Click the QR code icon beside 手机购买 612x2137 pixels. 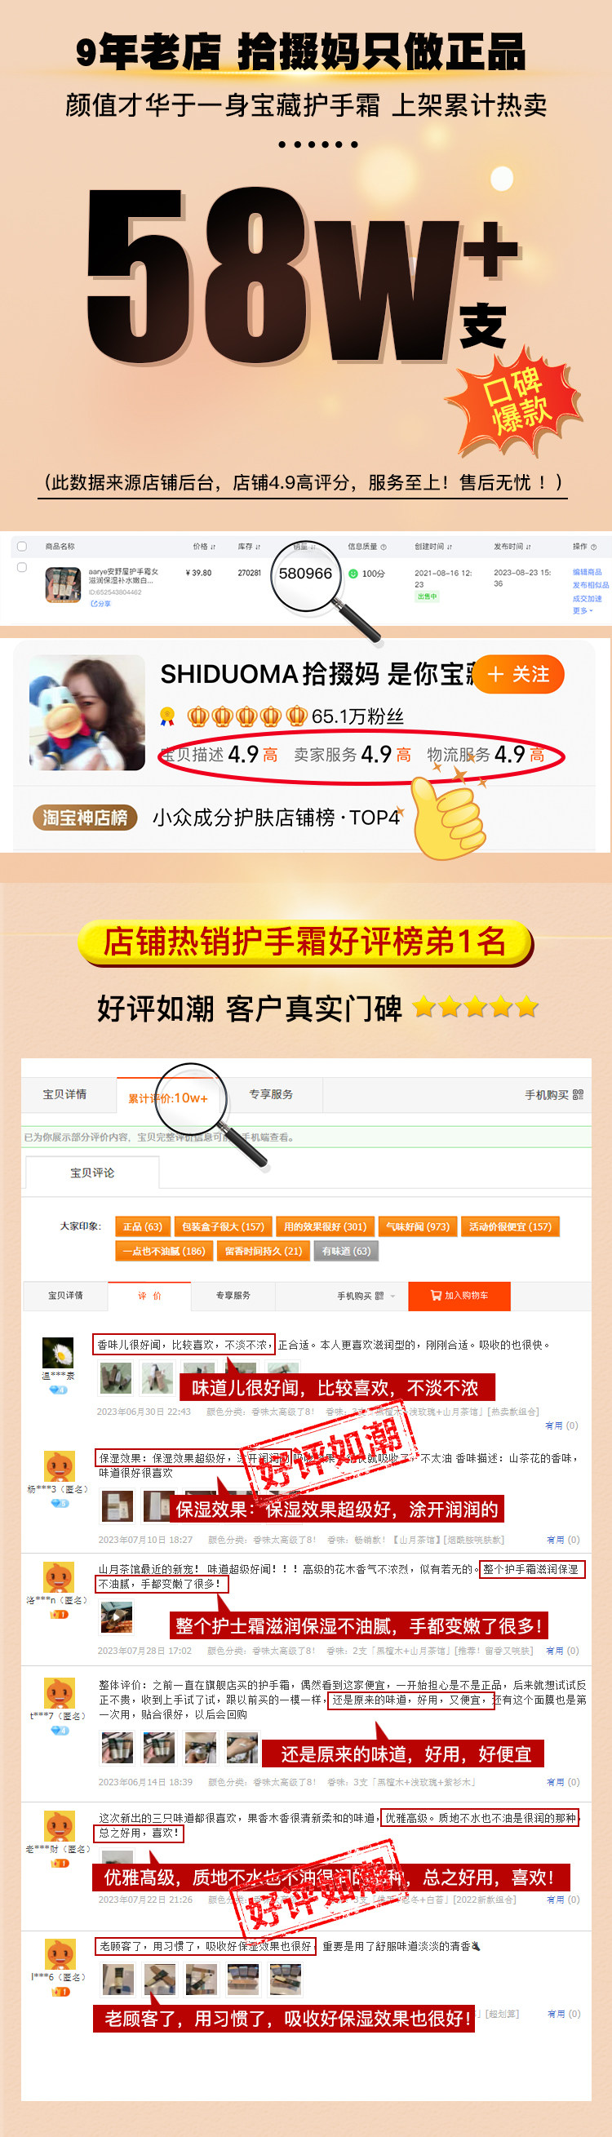[x=578, y=1095]
